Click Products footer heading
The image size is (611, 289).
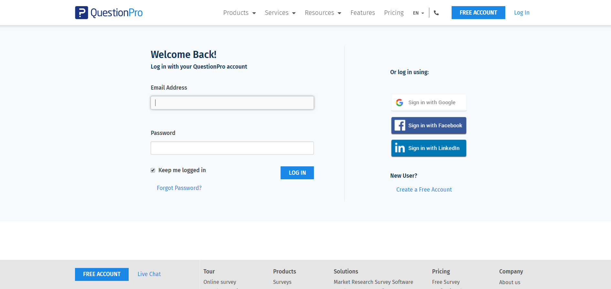[284, 272]
